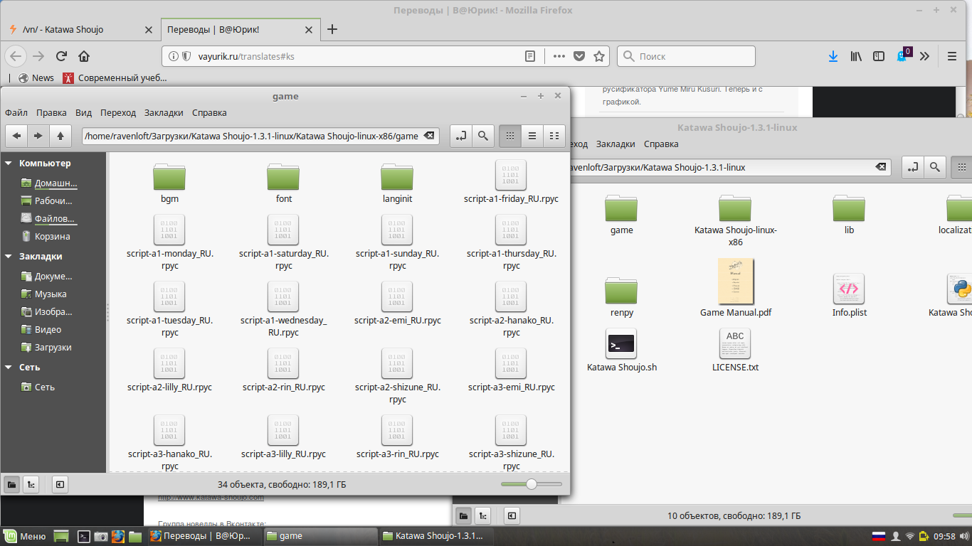Open the Файл menu

click(x=16, y=112)
